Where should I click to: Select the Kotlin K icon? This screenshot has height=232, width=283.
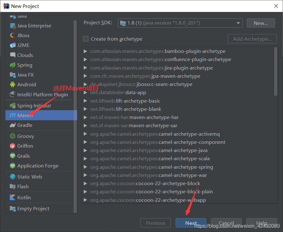(x=13, y=197)
